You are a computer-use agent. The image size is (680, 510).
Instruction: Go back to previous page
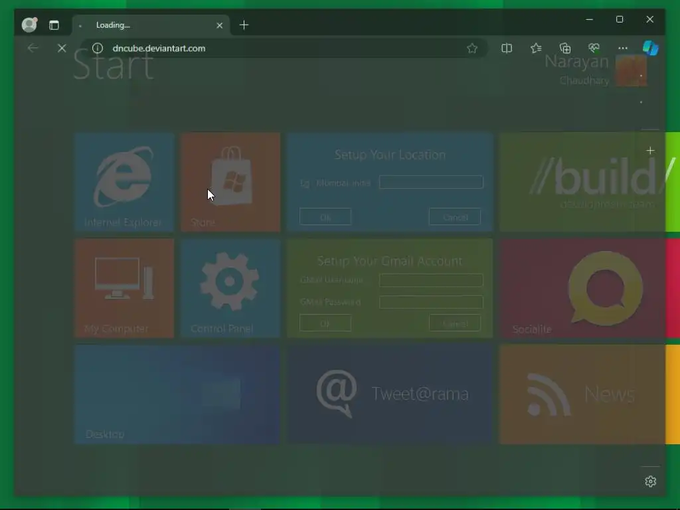33,48
